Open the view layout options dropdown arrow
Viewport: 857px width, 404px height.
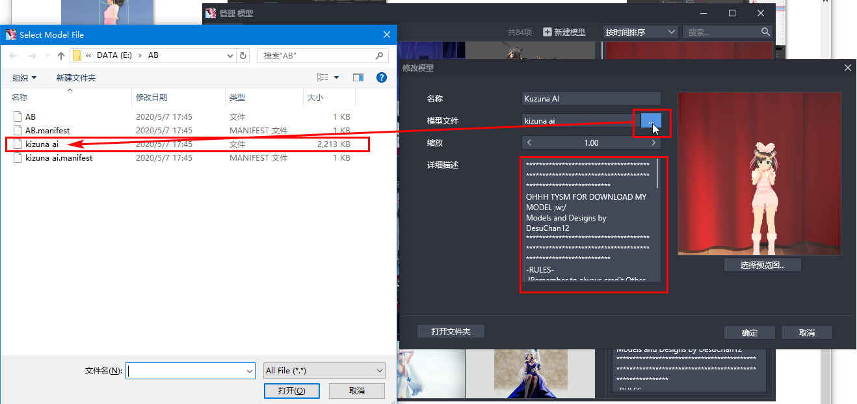[336, 77]
